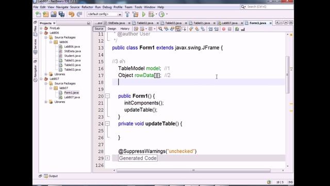Click the Next Bookmark editor icon
The width and height of the screenshot is (330, 186).
[x=197, y=29]
